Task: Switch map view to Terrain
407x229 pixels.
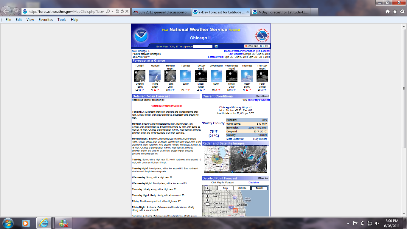Action: click(260, 188)
